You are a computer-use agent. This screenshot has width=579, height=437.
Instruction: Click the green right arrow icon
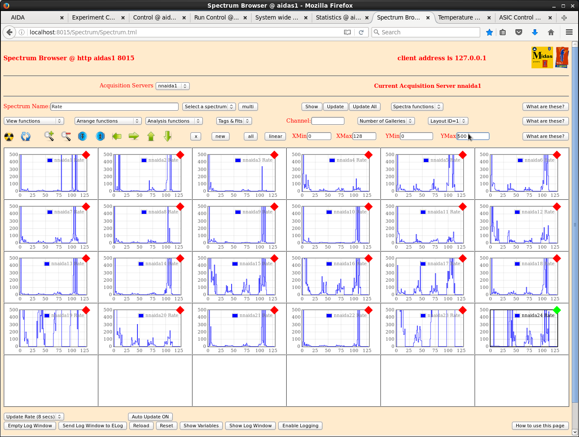pyautogui.click(x=134, y=136)
